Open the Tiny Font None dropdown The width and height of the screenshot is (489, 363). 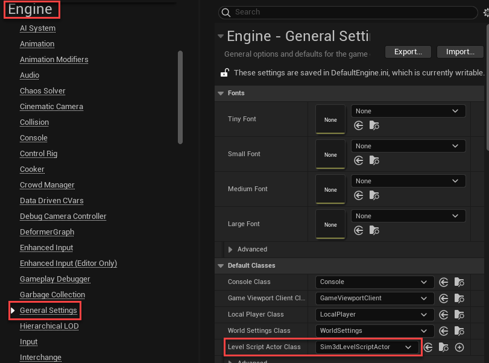[408, 111]
